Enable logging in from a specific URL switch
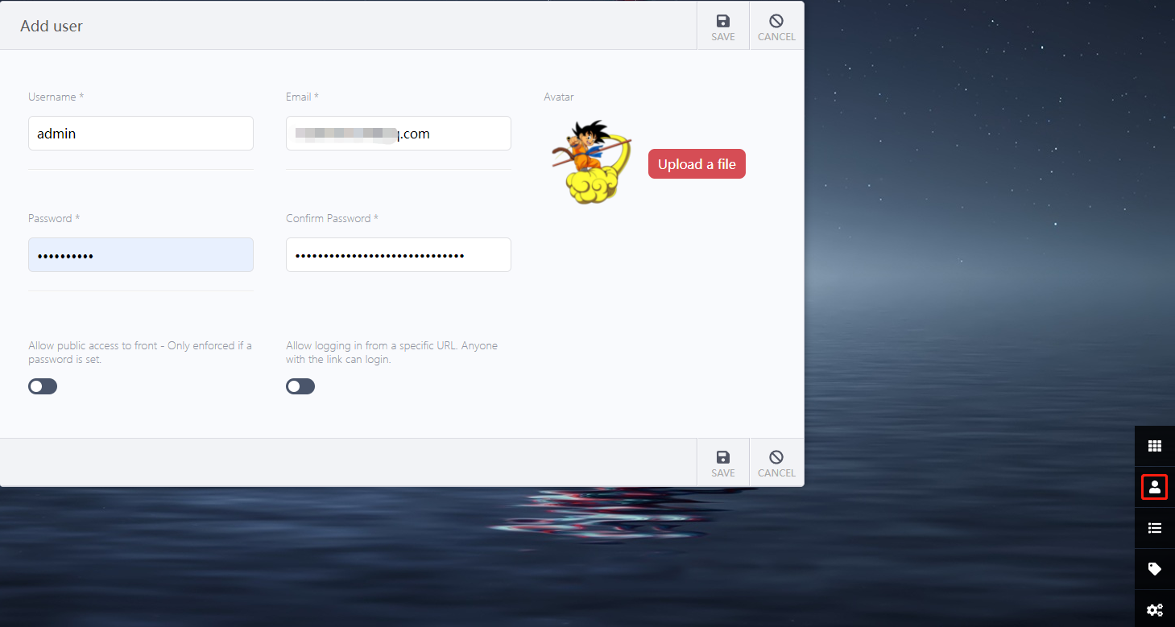Viewport: 1175px width, 627px height. pyautogui.click(x=300, y=386)
